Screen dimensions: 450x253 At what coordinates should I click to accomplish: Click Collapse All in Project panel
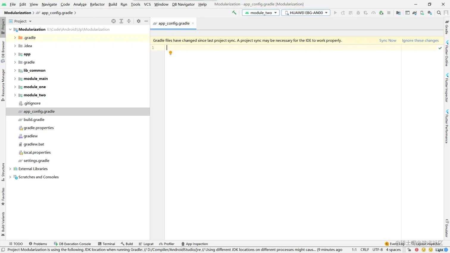129,21
